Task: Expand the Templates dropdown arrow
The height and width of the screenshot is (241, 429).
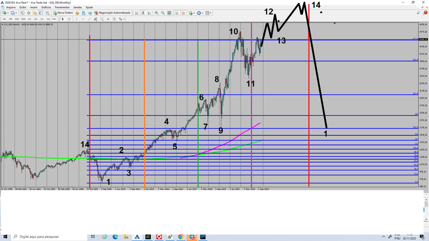Action: coord(211,13)
